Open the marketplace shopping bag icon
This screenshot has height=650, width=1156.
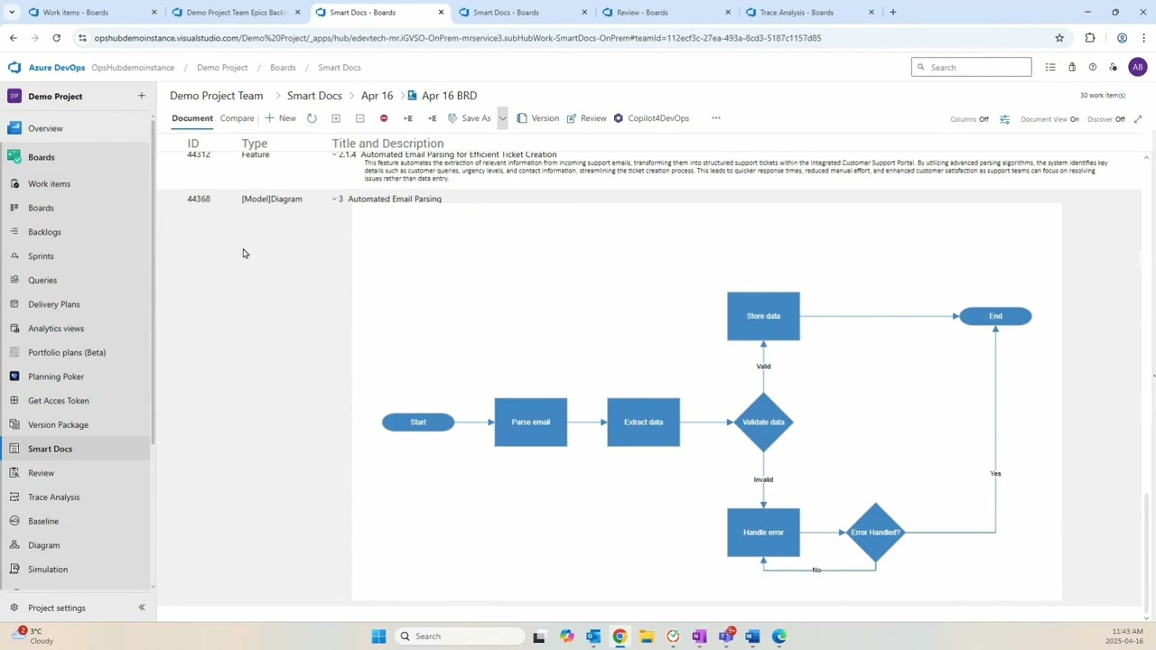[1072, 68]
